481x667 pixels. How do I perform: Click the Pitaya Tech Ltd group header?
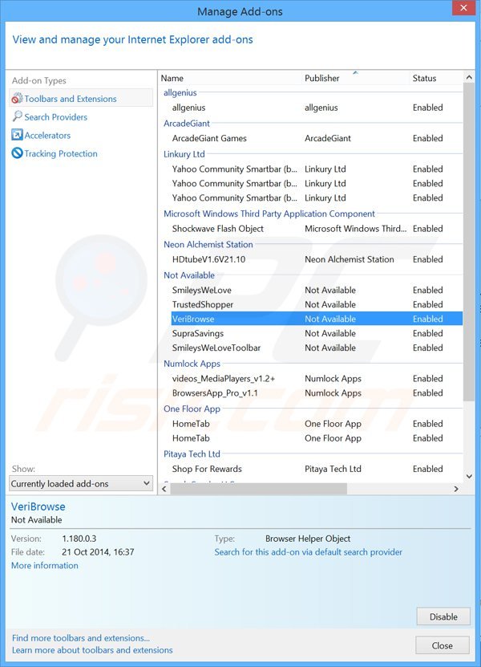click(x=192, y=453)
